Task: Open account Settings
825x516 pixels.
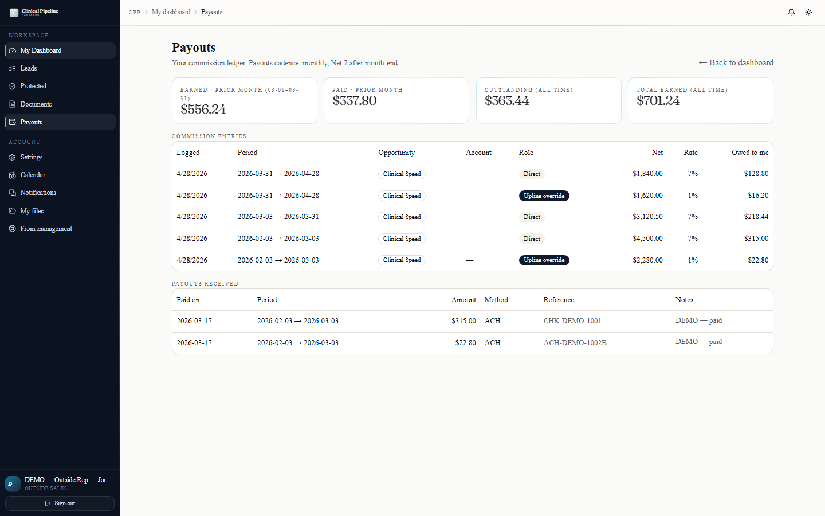Action: 60,157
